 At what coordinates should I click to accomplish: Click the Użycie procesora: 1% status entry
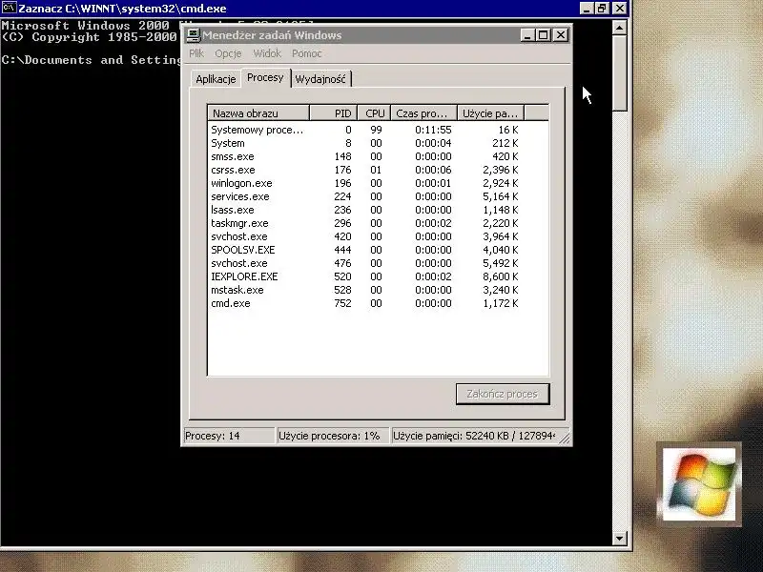pyautogui.click(x=332, y=436)
